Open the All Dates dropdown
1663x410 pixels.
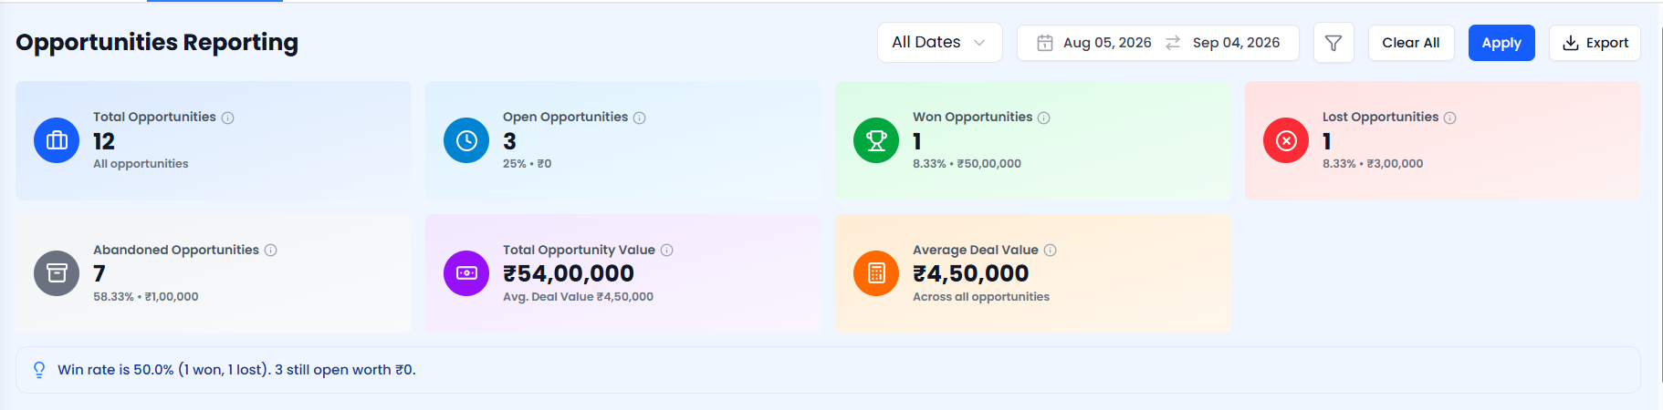939,43
